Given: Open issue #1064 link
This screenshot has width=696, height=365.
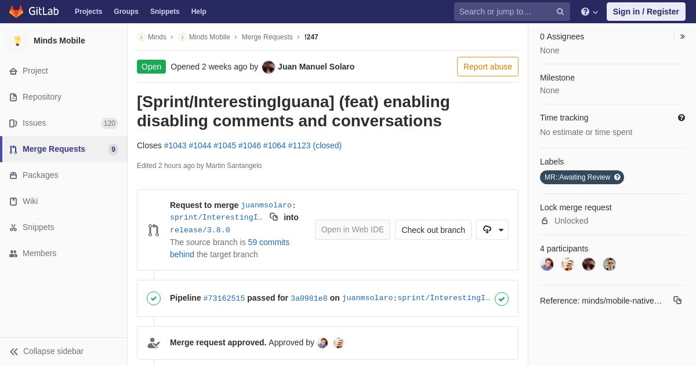Looking at the screenshot, I should pos(275,145).
